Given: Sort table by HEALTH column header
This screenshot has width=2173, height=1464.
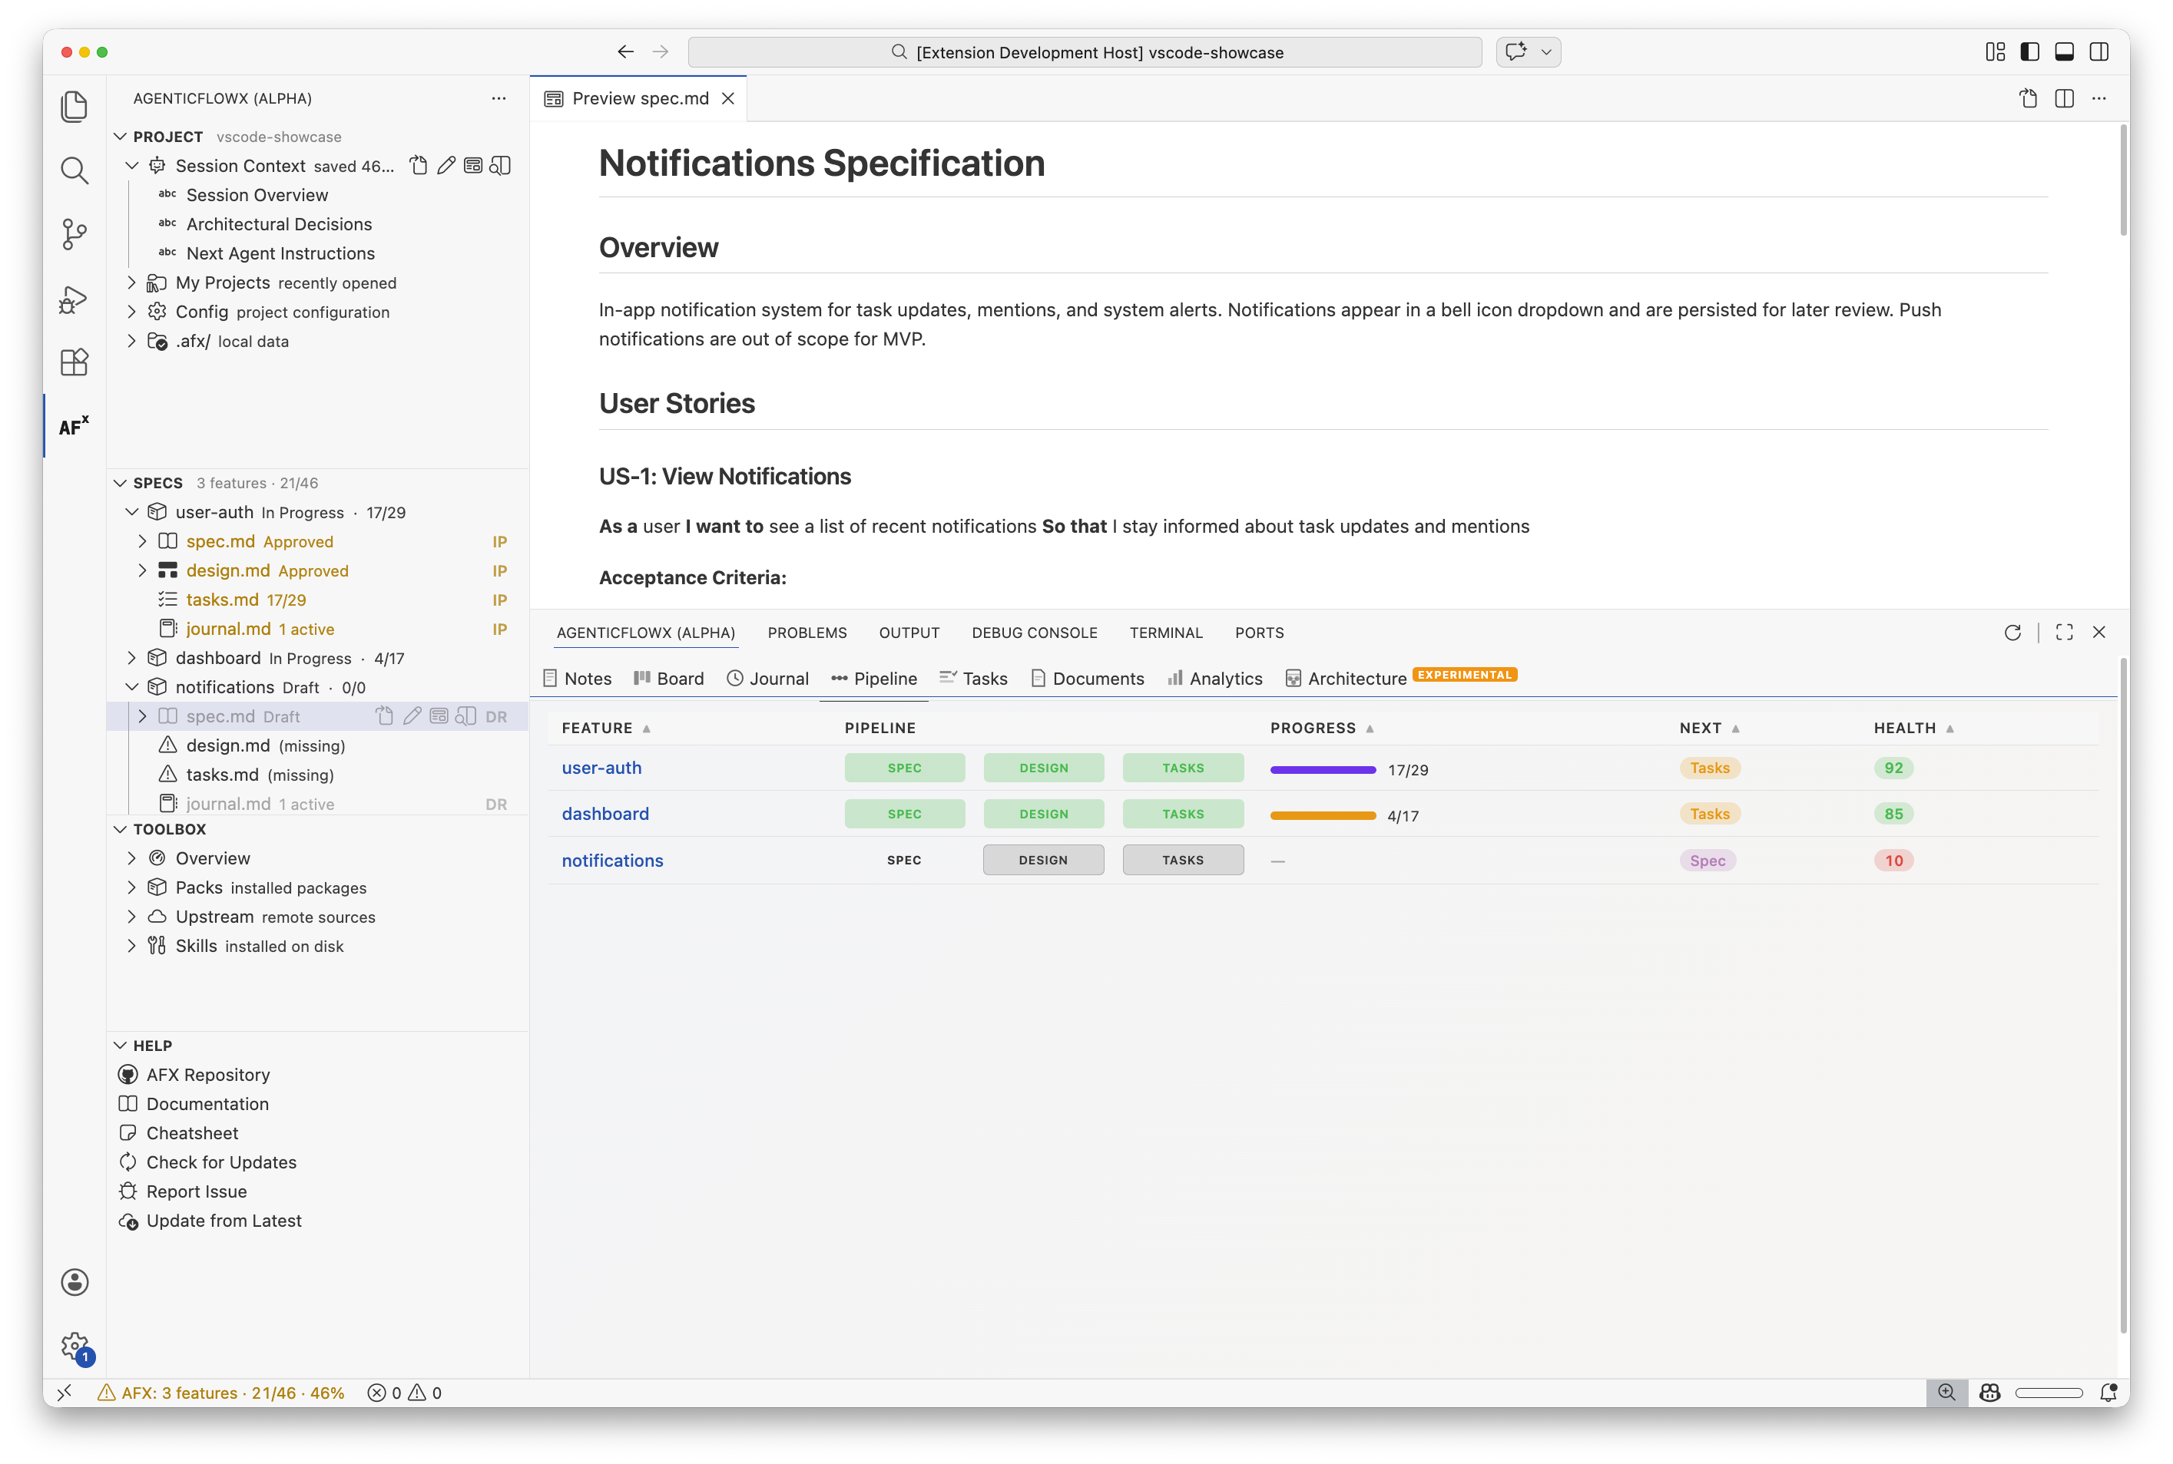Looking at the screenshot, I should pos(1904,729).
